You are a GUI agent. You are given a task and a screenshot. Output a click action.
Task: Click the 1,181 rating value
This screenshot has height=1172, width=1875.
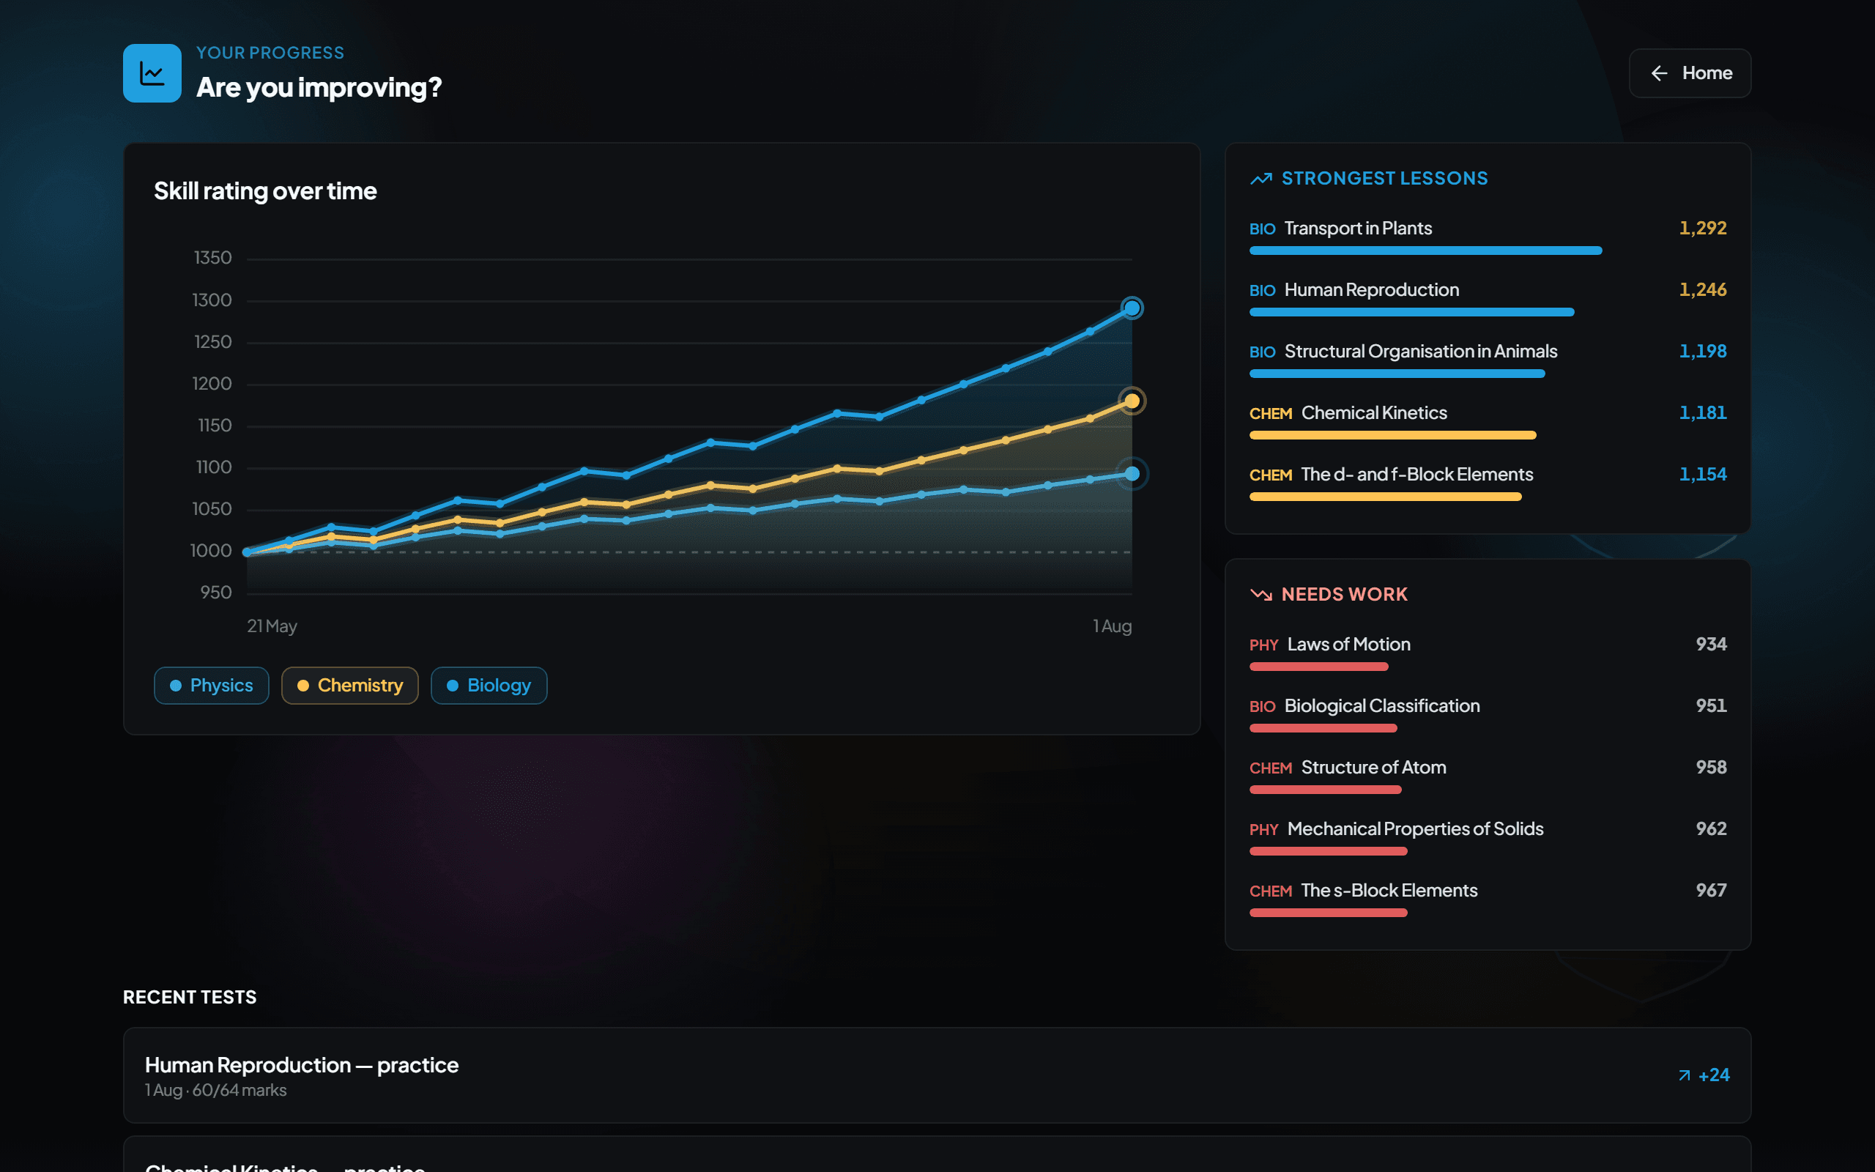coord(1702,413)
